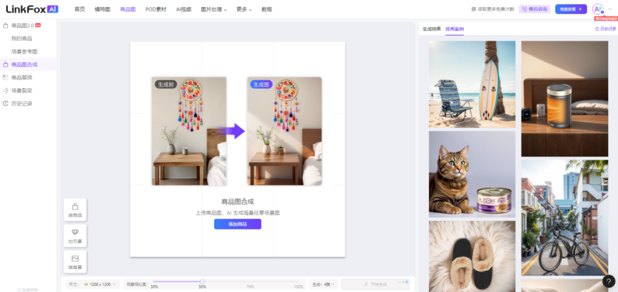Click the round help question mark button

click(609, 281)
